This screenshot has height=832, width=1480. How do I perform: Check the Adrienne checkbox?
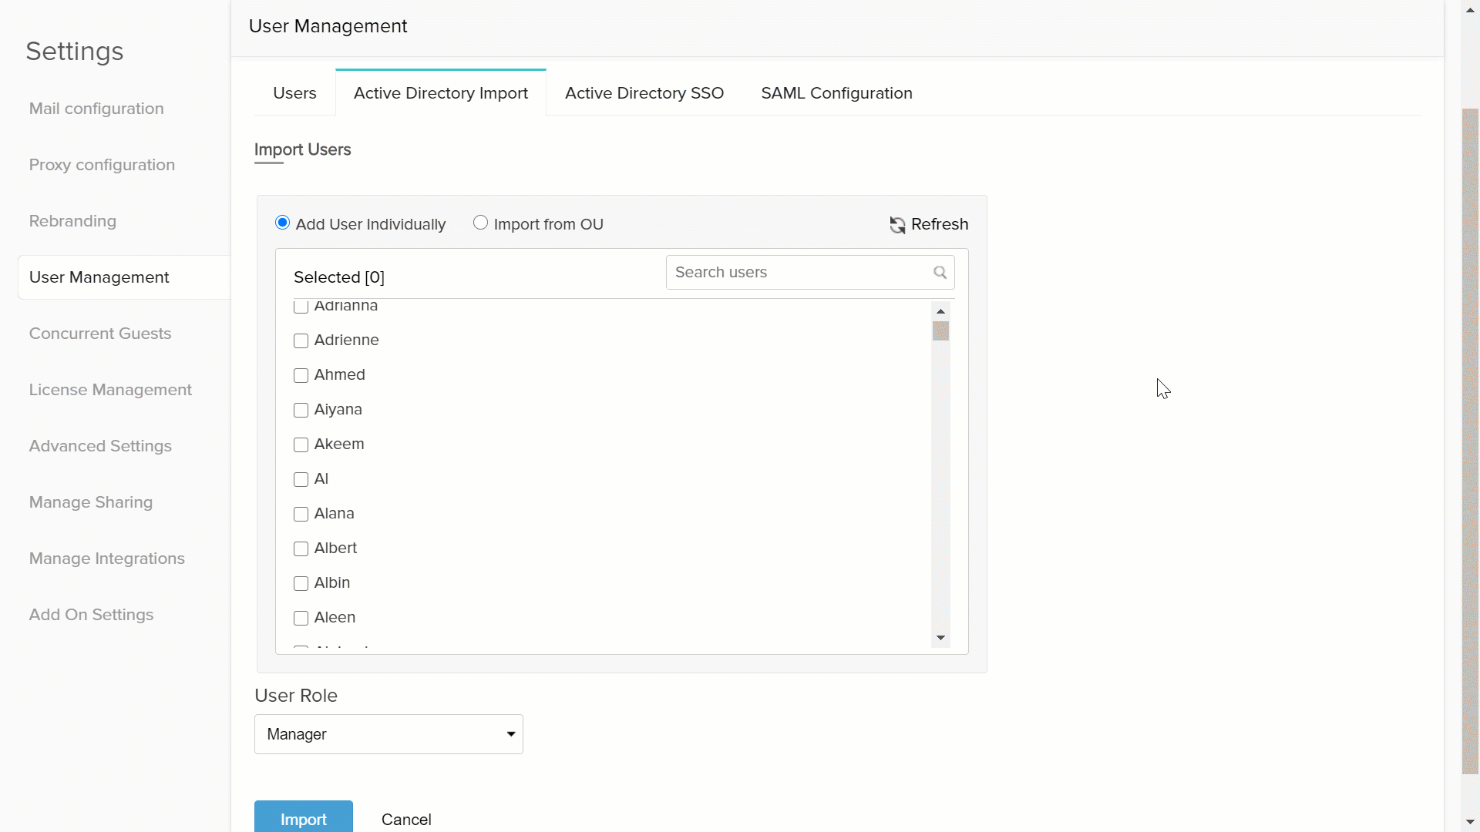click(x=301, y=341)
